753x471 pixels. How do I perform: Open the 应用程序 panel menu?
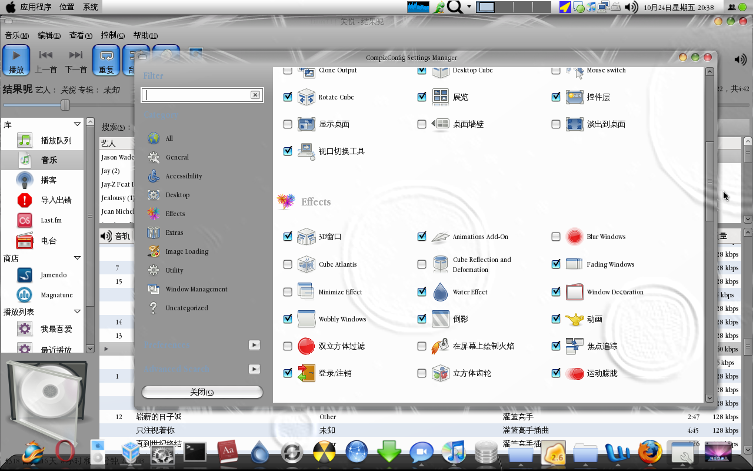(36, 7)
